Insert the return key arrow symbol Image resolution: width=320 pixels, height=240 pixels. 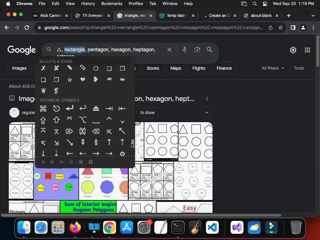pos(70,108)
